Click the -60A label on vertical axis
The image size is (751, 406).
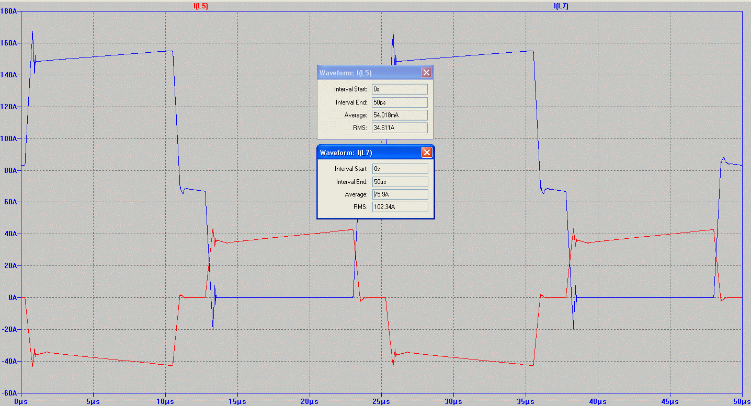9,392
